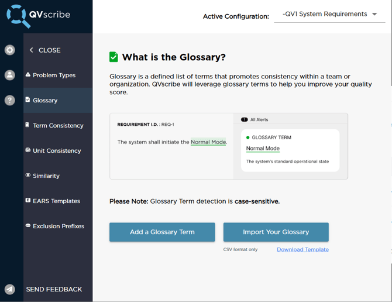Click the Exclusion Prefixes icon
The width and height of the screenshot is (392, 302).
point(28,226)
